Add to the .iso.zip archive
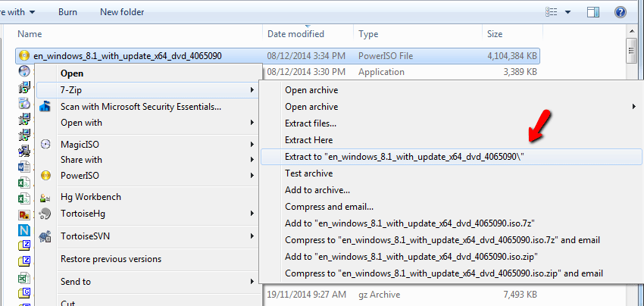The image size is (644, 306). click(x=451, y=257)
